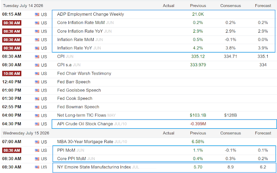This screenshot has width=277, height=173.
Task: Click the US flag beside ADP Employment Change
Action: pos(37,14)
